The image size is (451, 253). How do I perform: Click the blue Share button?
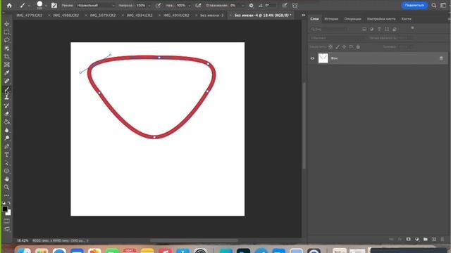(x=414, y=5)
